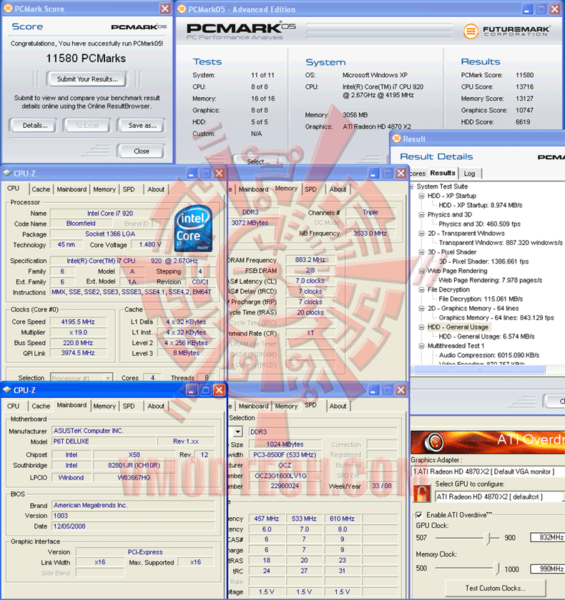Click the PCMark Score window title icon
Image resolution: width=565 pixels, height=600 pixels.
[8, 9]
